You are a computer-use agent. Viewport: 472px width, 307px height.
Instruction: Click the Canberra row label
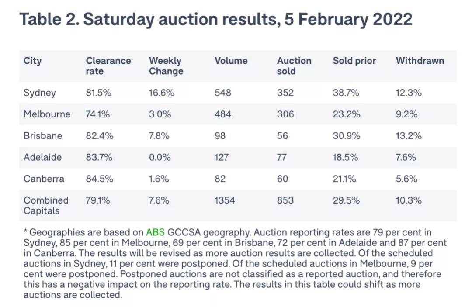[44, 179]
